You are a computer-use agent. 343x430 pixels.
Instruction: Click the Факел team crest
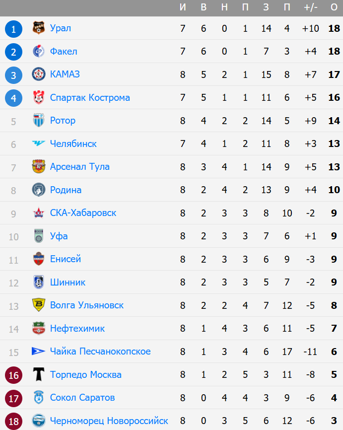[39, 52]
